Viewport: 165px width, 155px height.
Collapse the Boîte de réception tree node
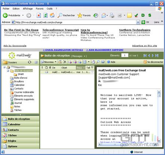8,71
